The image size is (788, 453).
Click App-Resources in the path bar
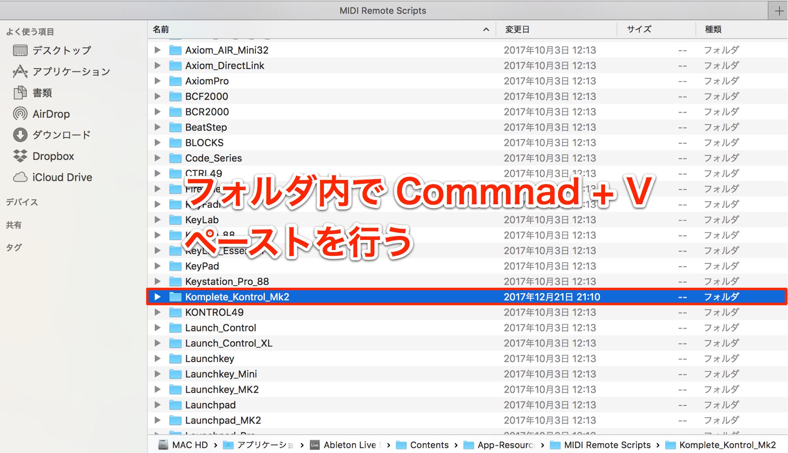[499, 445]
